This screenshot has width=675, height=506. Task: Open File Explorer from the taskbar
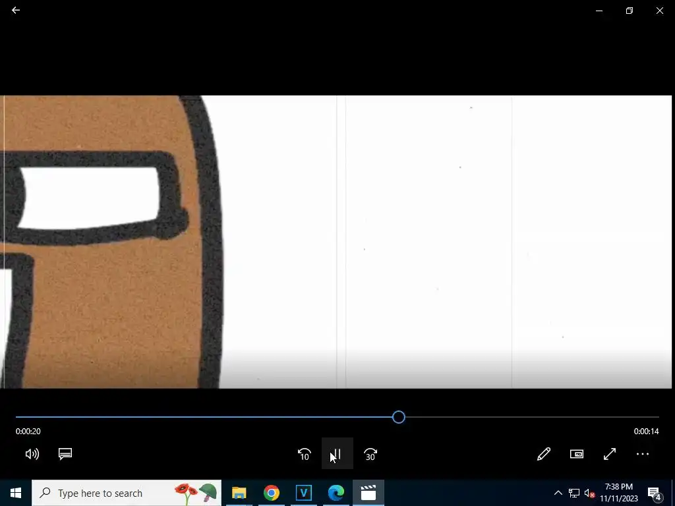[x=239, y=493]
